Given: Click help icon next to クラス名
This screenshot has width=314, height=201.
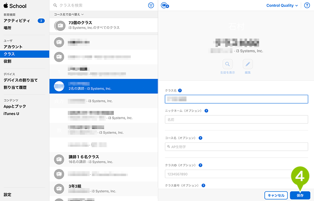Looking at the screenshot, I should click(x=180, y=90).
